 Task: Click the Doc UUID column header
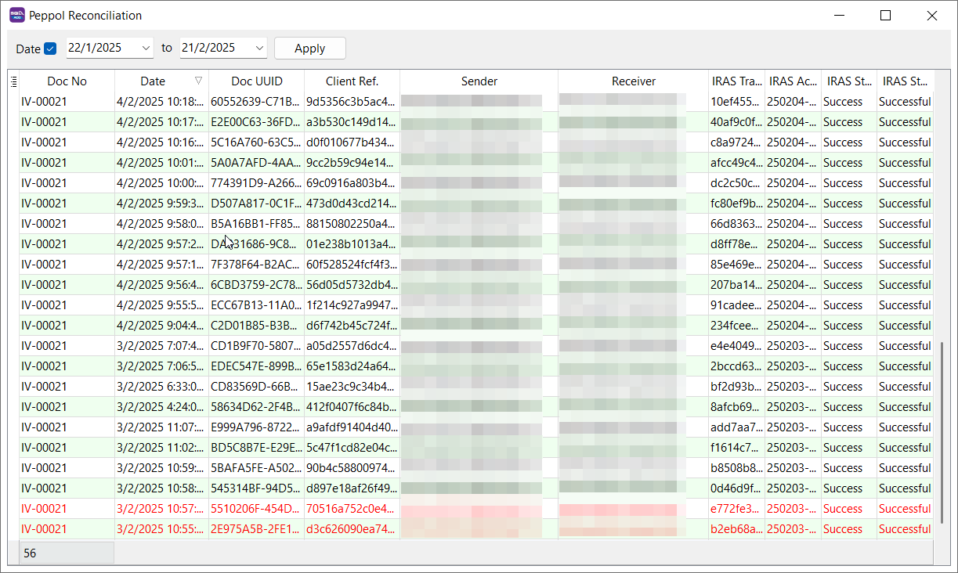coord(256,81)
